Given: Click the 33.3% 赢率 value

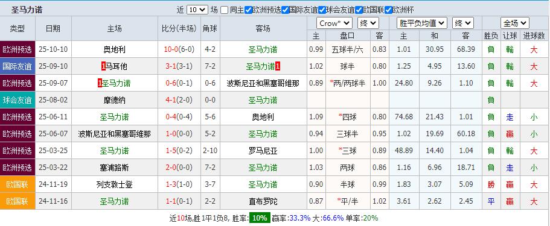Looking at the screenshot, I should pyautogui.click(x=299, y=218).
